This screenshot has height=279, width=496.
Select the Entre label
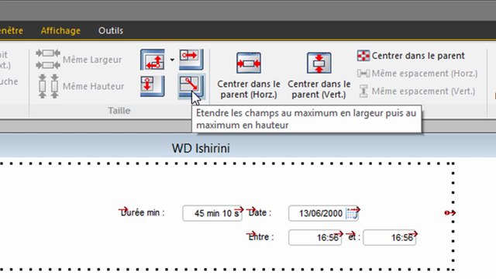(261, 236)
